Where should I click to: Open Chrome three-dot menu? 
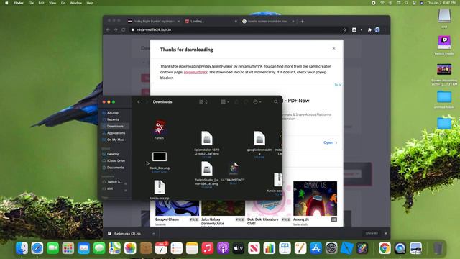tap(385, 29)
